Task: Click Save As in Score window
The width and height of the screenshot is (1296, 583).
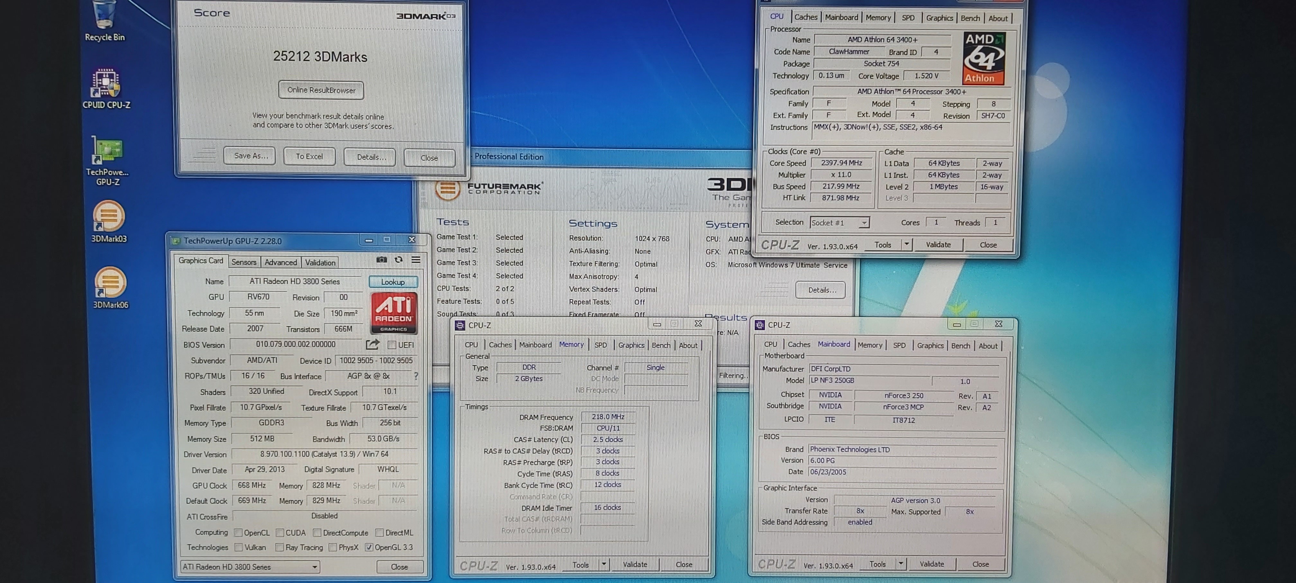Action: 249,156
